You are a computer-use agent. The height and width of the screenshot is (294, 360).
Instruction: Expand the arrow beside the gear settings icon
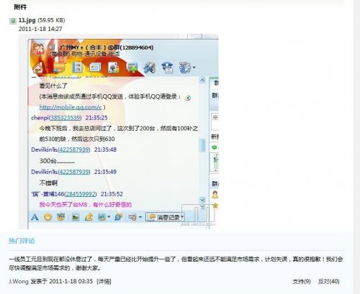(x=194, y=68)
